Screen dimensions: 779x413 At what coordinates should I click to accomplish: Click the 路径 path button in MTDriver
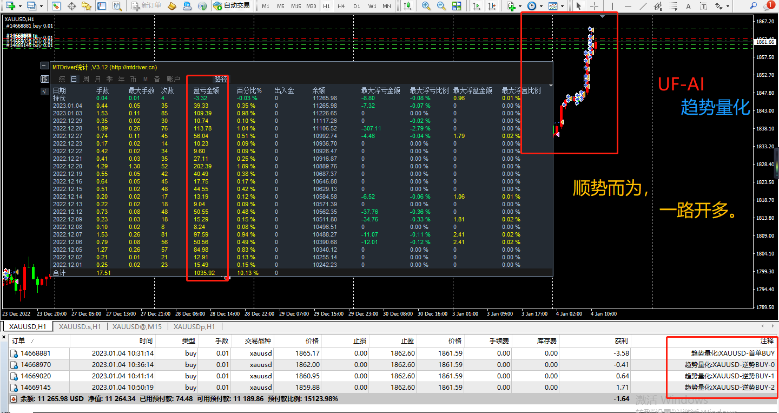221,79
